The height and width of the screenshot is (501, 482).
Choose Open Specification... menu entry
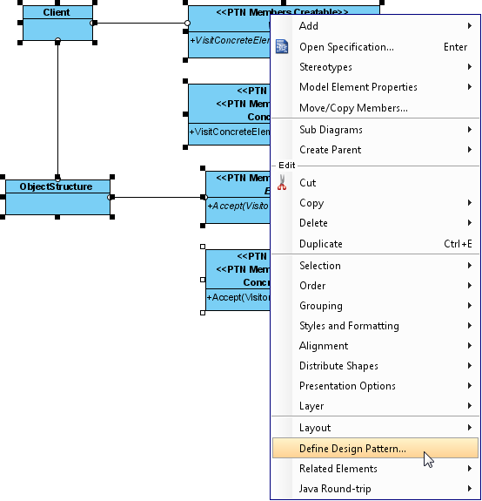pyautogui.click(x=375, y=47)
